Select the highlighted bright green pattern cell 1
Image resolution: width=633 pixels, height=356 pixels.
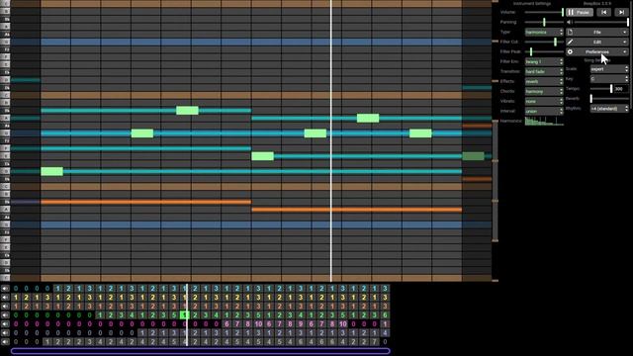click(185, 314)
